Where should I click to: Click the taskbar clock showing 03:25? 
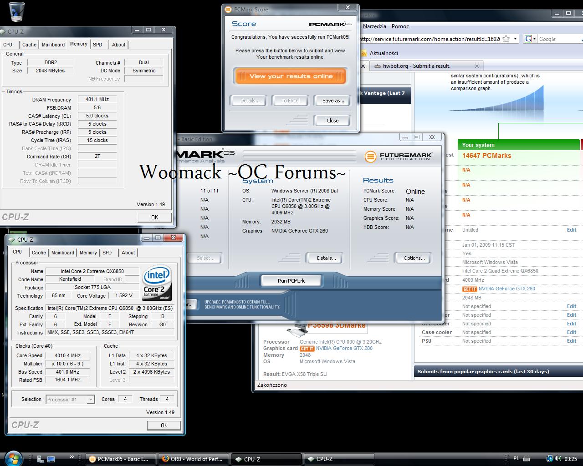click(571, 459)
